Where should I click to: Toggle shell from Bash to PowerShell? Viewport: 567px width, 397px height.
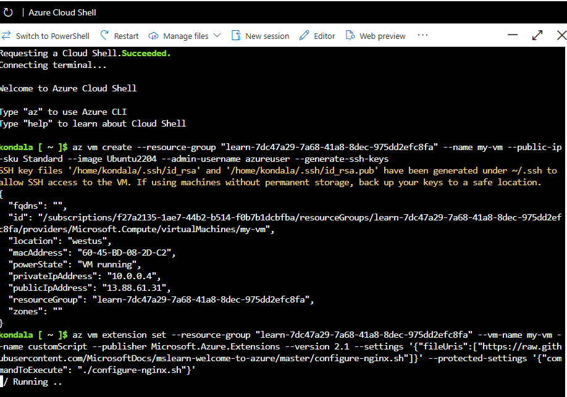point(52,35)
